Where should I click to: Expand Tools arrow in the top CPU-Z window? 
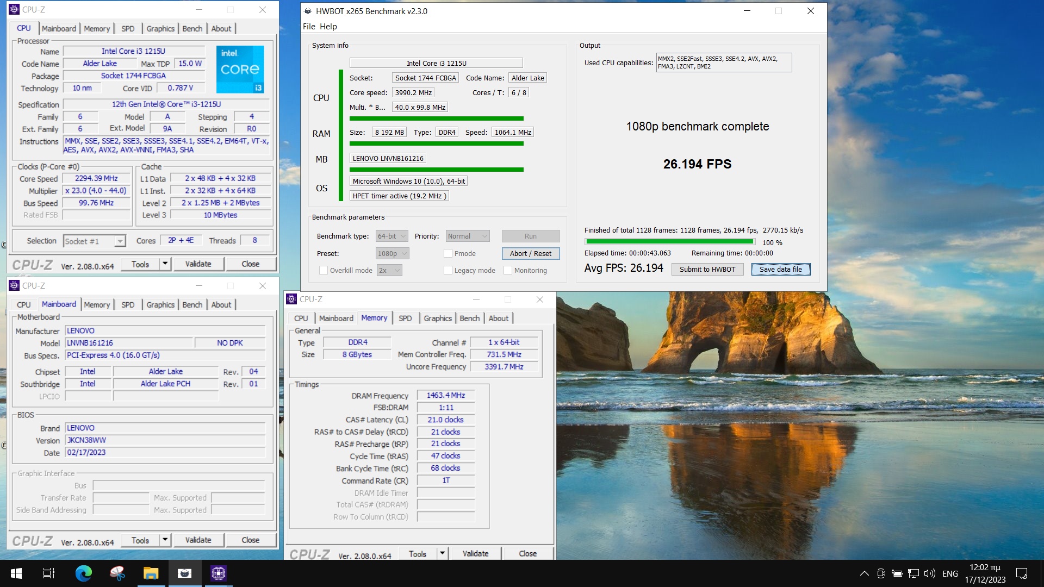pyautogui.click(x=165, y=264)
